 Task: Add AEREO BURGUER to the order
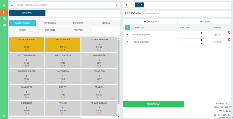[x=63, y=61]
